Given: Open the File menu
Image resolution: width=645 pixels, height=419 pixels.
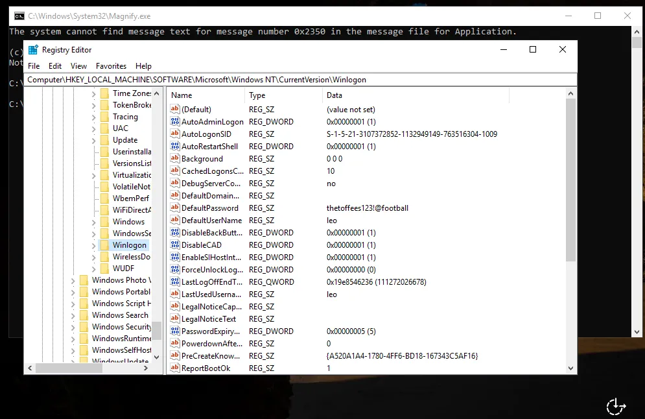Looking at the screenshot, I should coord(34,66).
